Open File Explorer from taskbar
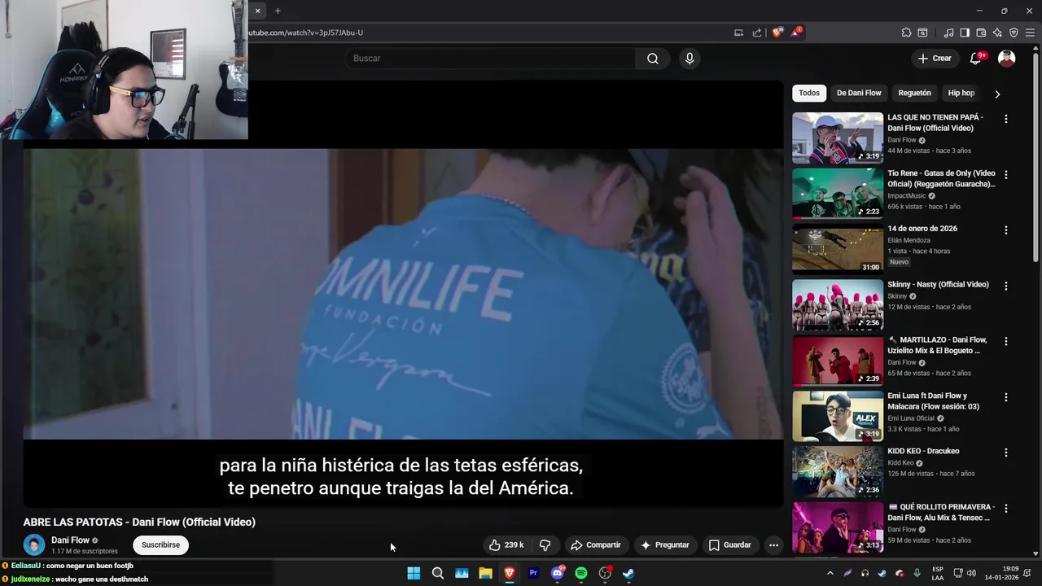This screenshot has height=586, width=1042. 485,573
